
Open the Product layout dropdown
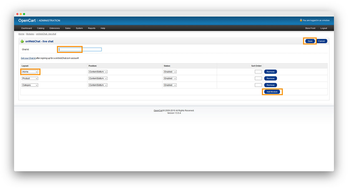(x=30, y=78)
